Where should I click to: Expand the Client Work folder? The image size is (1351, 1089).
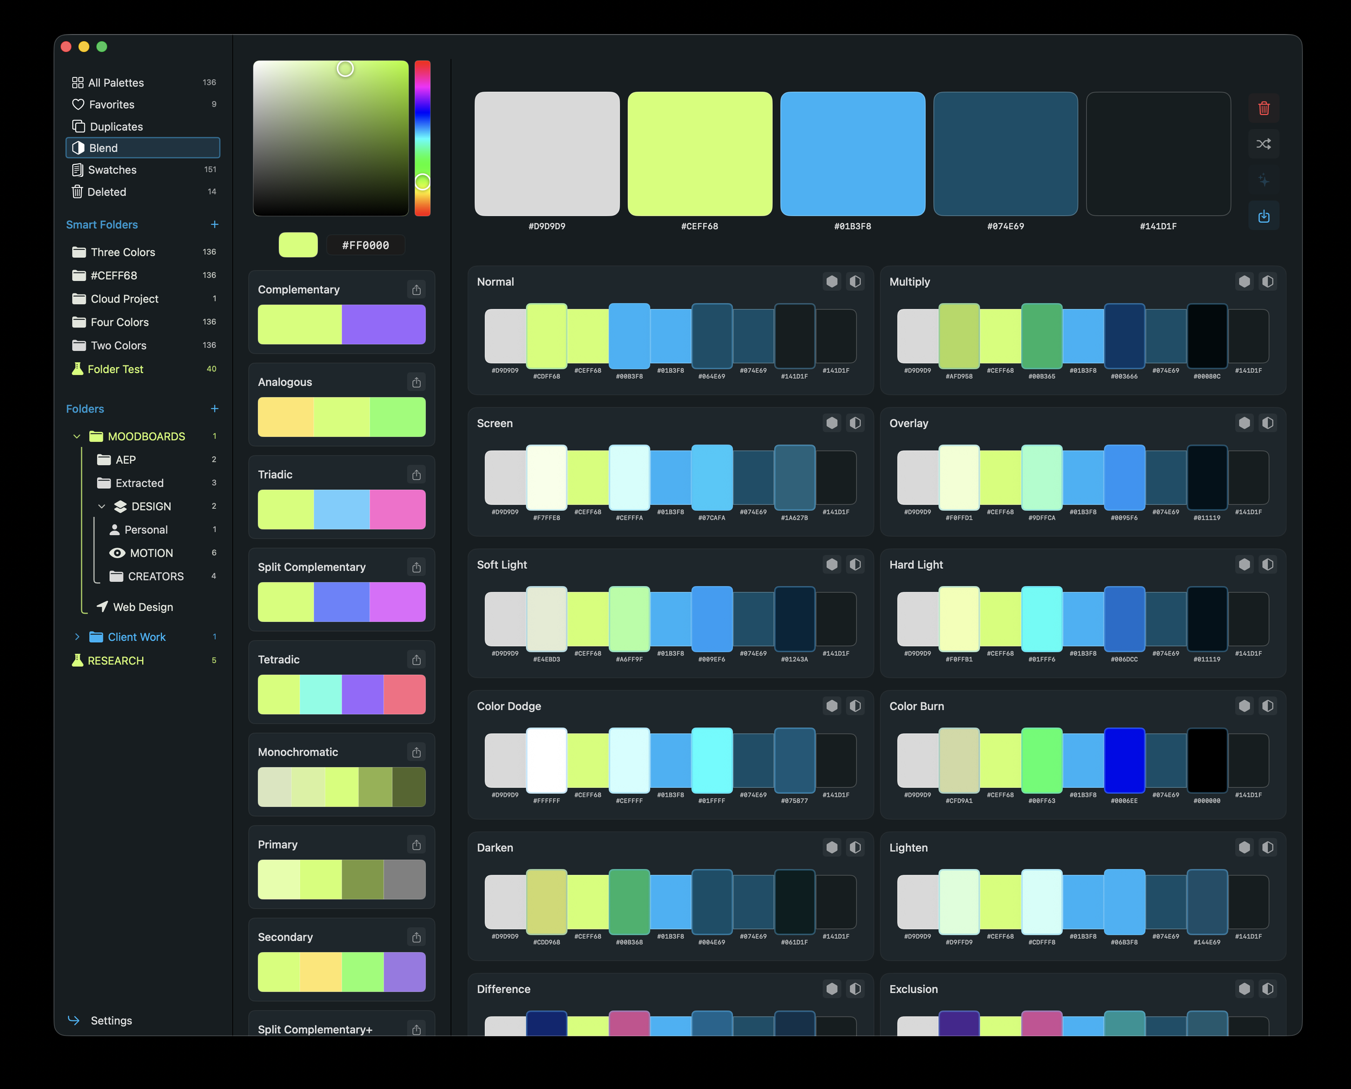click(77, 638)
